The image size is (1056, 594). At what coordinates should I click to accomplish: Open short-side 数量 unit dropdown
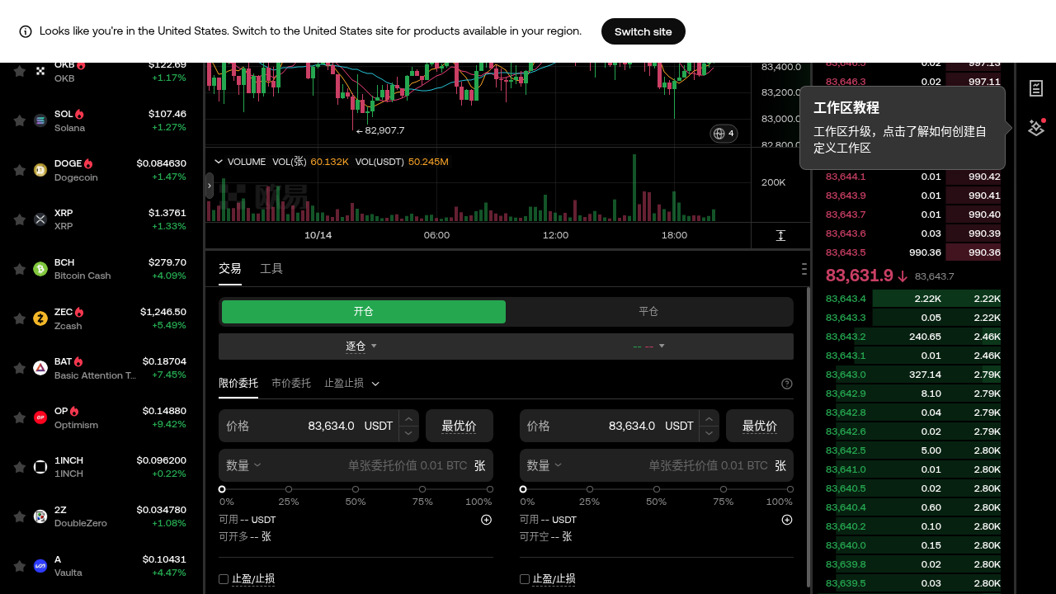pos(544,465)
